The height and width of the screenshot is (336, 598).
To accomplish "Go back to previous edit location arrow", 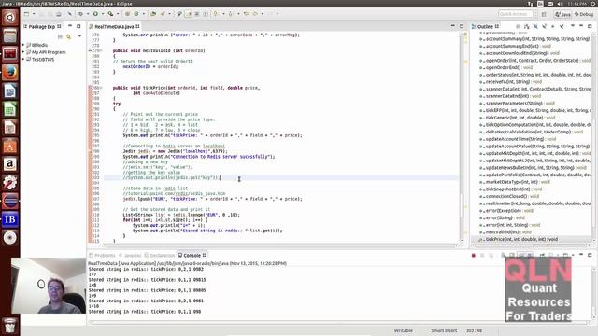I will coord(246,14).
